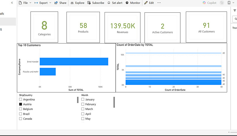The image size is (237, 136).
Task: Click the Sum of TOTAL axis label
Action: click(76, 90)
